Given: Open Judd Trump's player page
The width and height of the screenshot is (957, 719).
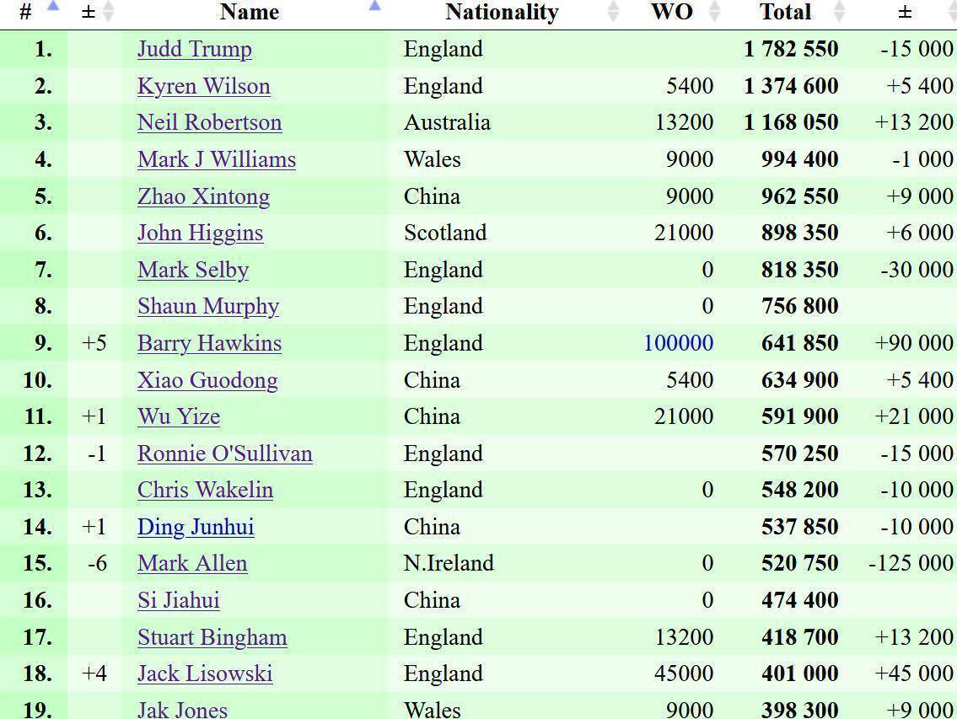Looking at the screenshot, I should coord(195,49).
